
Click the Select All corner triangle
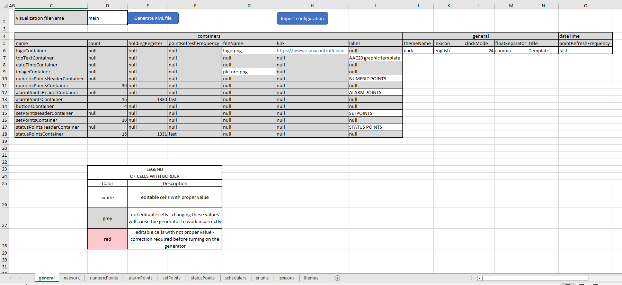[x=6, y=6]
